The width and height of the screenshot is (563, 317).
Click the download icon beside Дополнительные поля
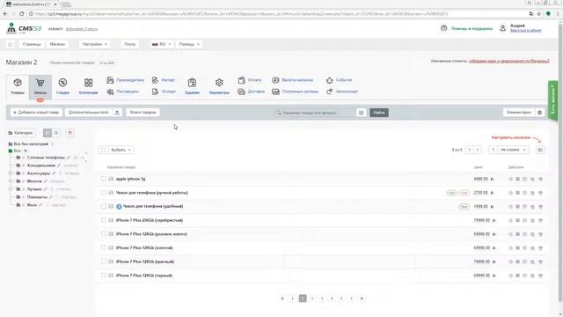pyautogui.click(x=117, y=113)
